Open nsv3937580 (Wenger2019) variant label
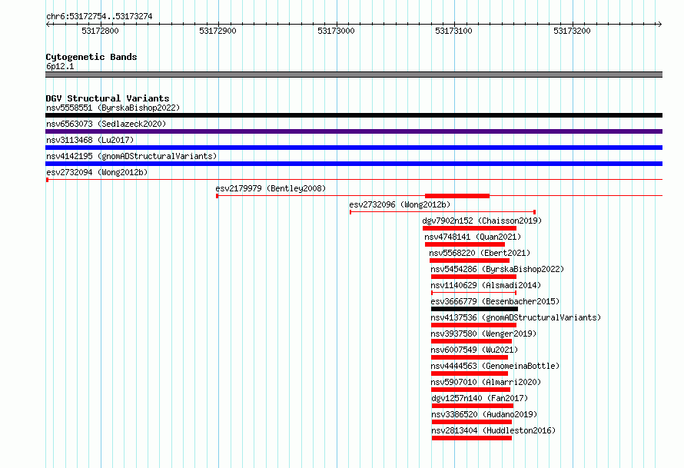The image size is (684, 468). coord(483,334)
